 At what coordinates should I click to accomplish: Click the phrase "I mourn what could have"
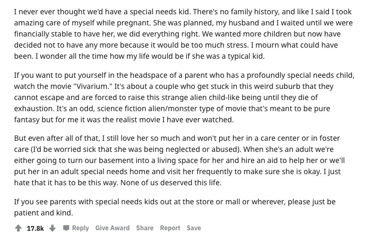[x=295, y=45]
